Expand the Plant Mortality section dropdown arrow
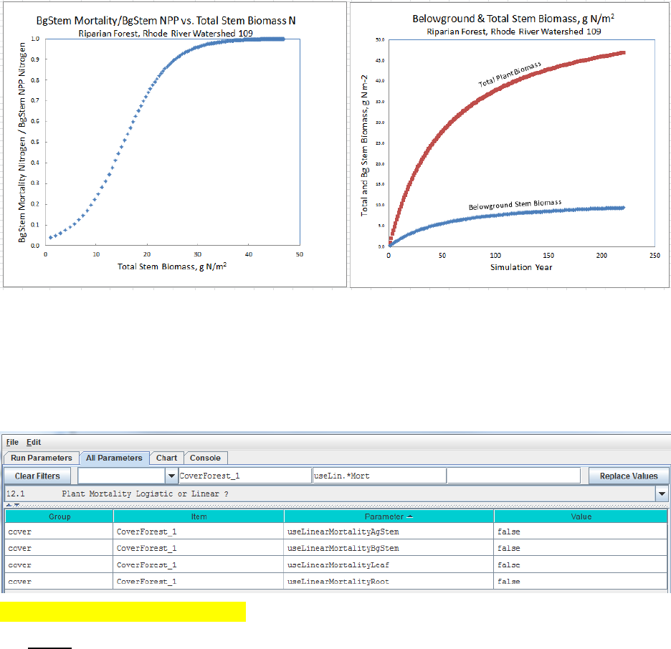Viewport: 671px width, 649px height. click(662, 494)
